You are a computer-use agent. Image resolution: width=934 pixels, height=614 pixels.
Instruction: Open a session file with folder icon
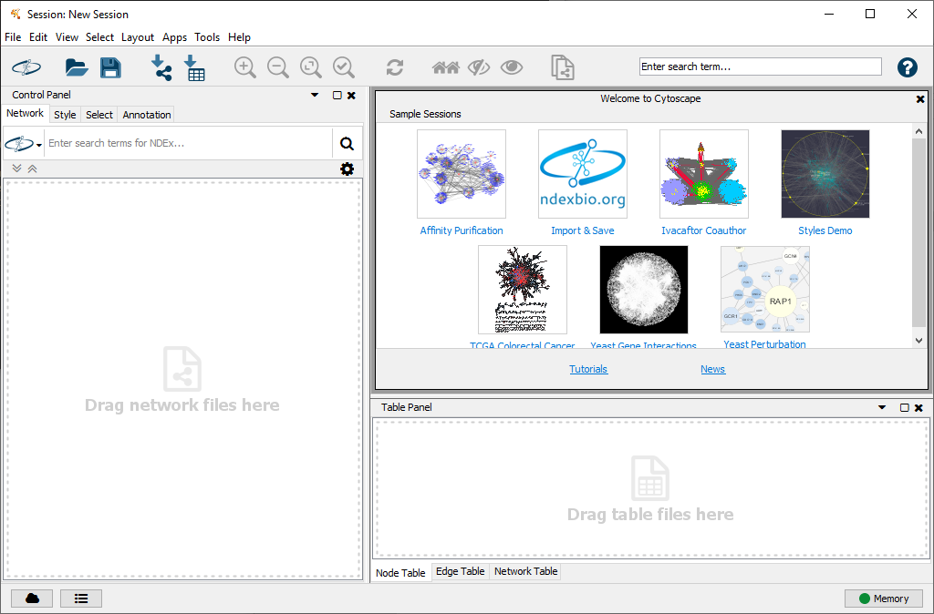tap(77, 67)
